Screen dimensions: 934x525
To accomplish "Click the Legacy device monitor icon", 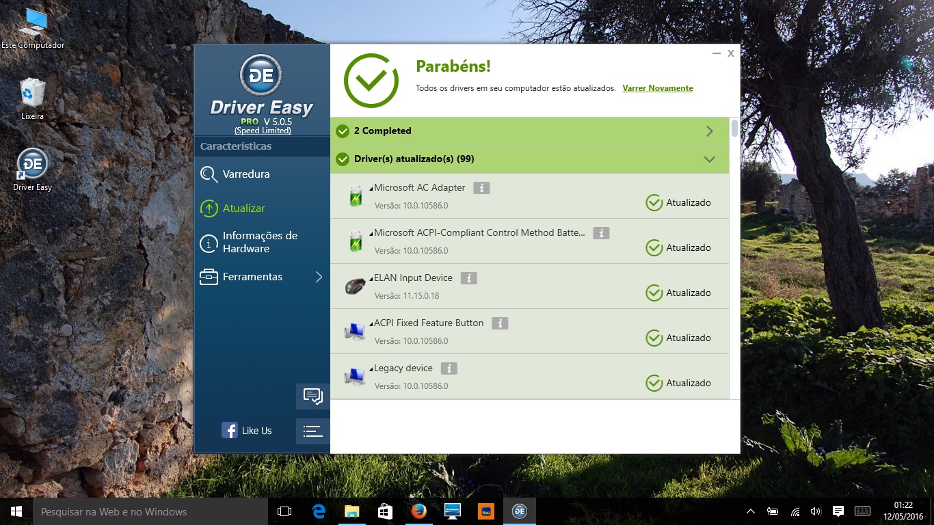I will 356,377.
